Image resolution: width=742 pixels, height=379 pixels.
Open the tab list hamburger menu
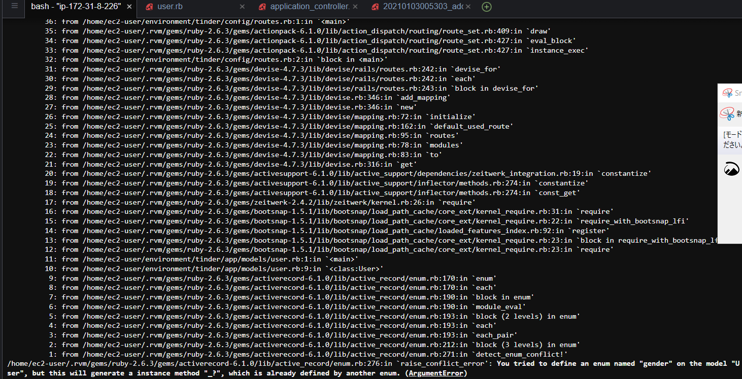pyautogui.click(x=14, y=7)
